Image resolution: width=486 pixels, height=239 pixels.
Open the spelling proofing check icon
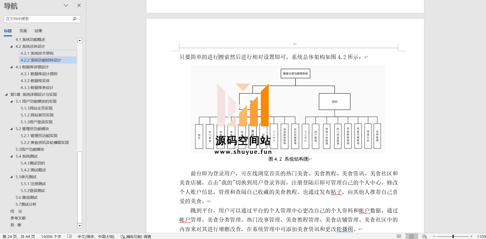tap(69, 236)
